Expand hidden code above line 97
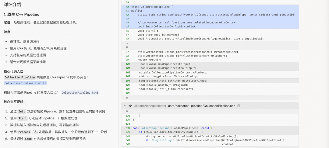Viewport: 329px width, 148px height. (127, 47)
